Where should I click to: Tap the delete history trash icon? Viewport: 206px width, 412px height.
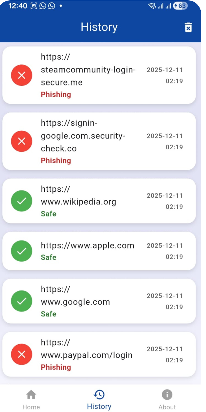coord(188,27)
